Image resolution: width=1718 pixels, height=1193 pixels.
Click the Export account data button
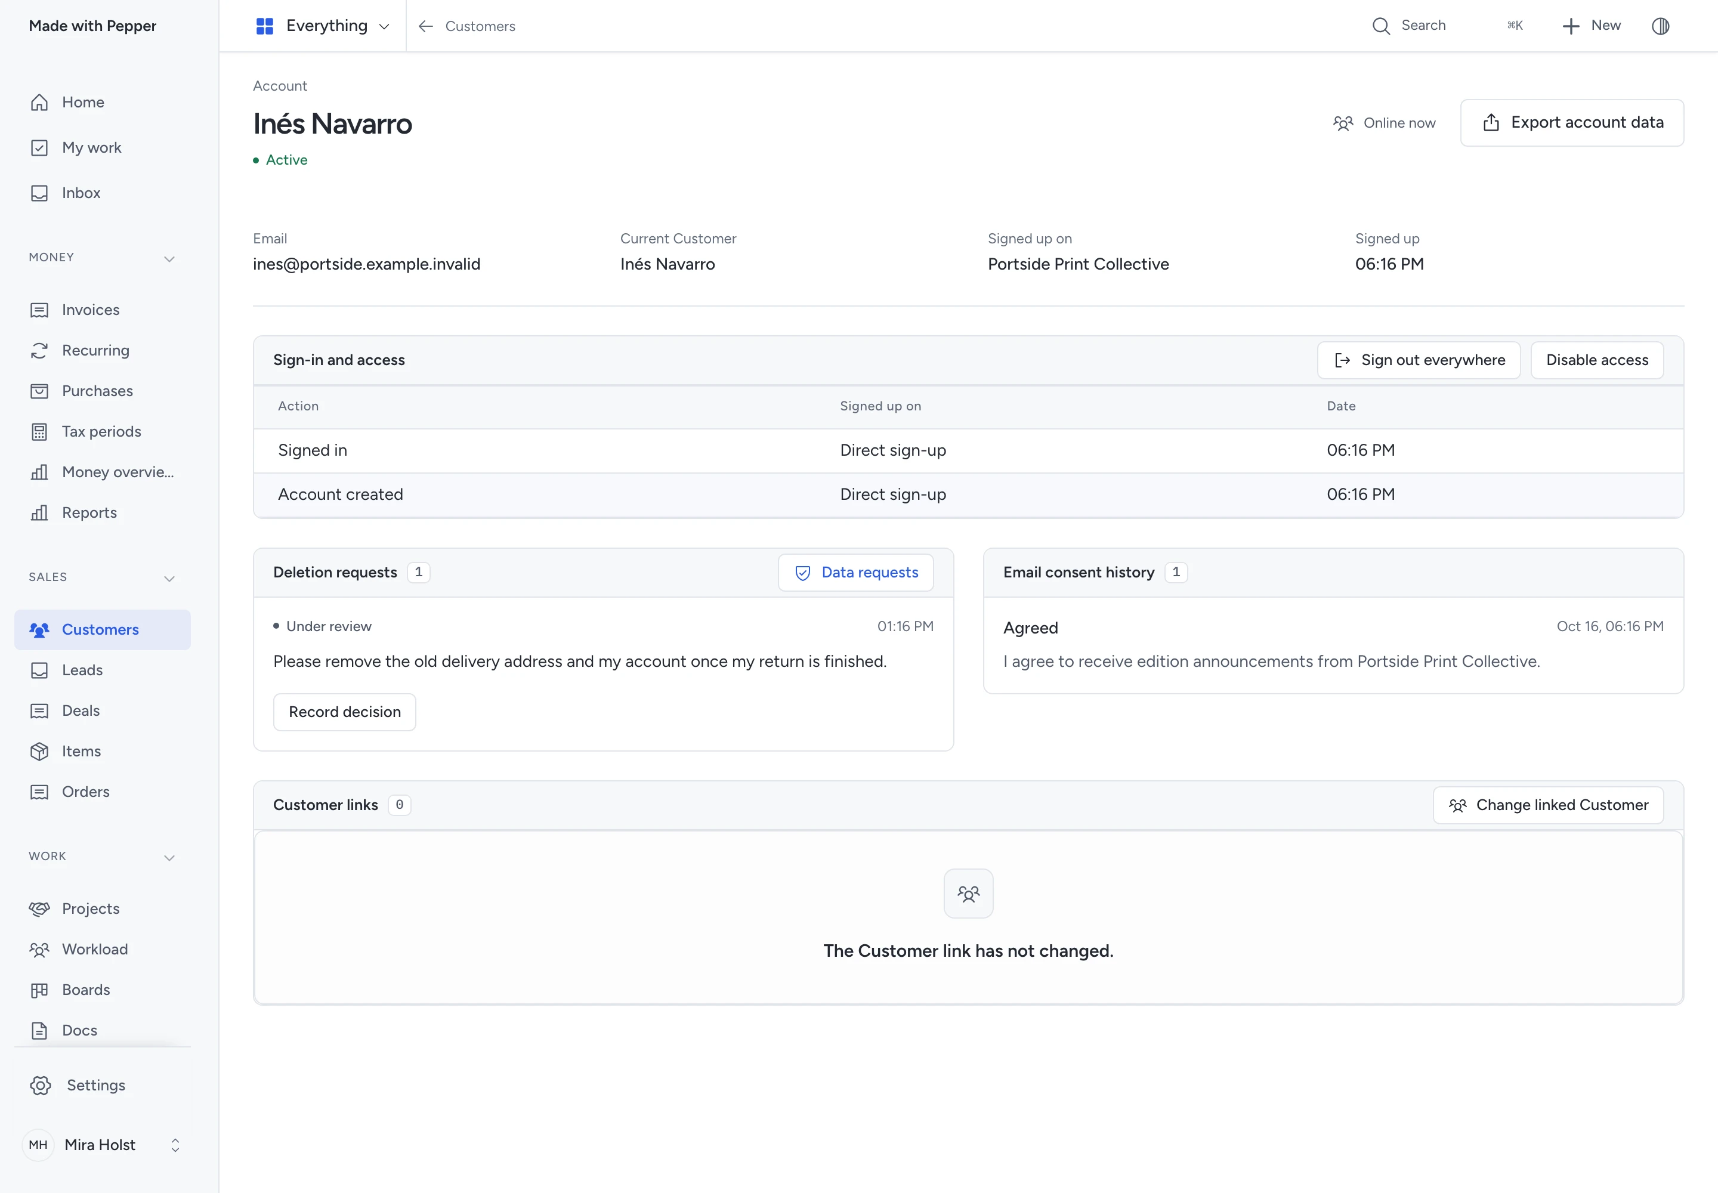point(1571,123)
